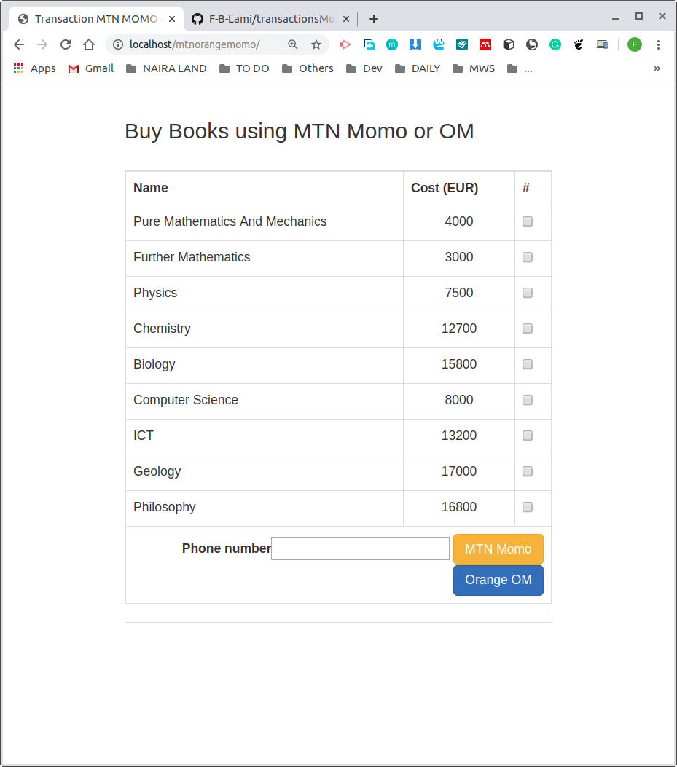Check the checkbox for Physics

527,293
